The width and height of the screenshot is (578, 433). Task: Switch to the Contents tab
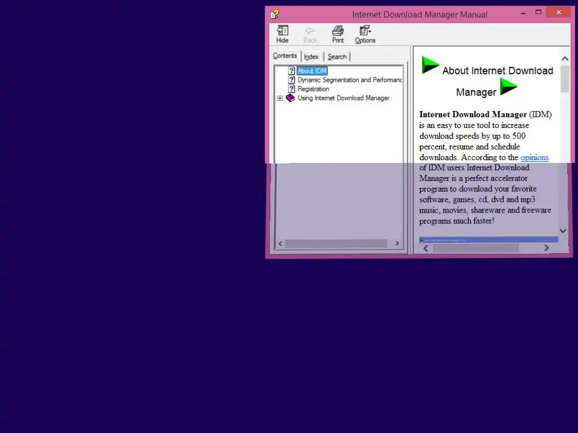[x=284, y=56]
